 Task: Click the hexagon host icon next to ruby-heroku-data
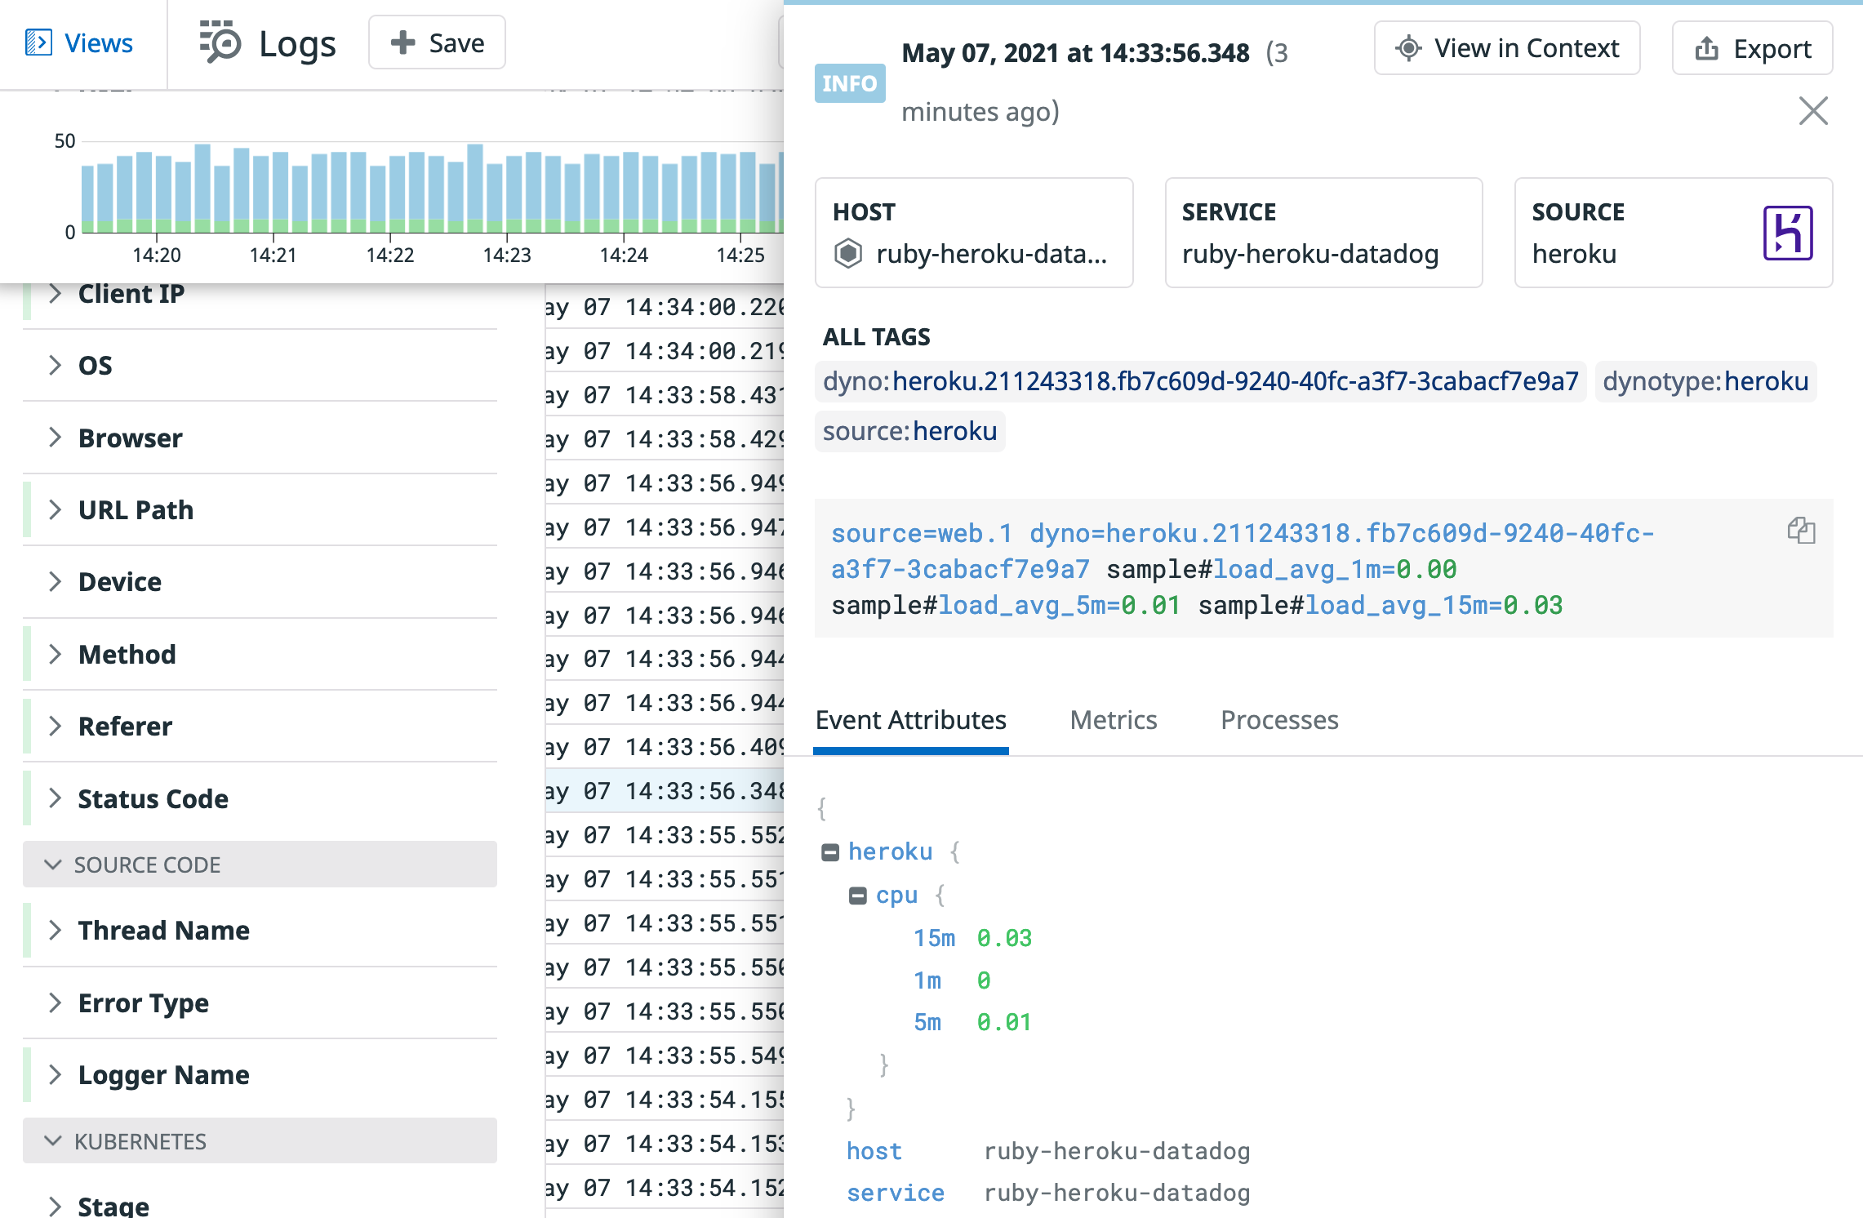pos(849,254)
